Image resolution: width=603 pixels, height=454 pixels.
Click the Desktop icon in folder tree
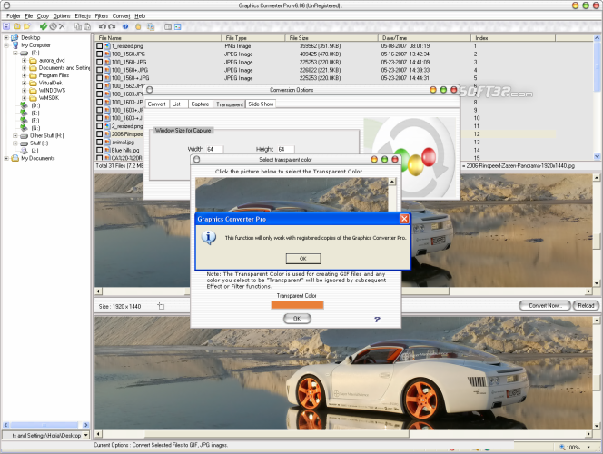pos(15,37)
